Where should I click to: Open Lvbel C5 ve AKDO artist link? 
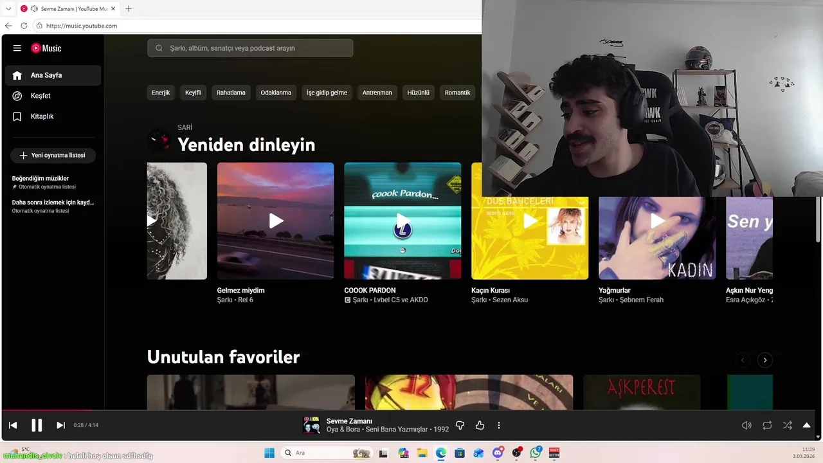click(401, 300)
